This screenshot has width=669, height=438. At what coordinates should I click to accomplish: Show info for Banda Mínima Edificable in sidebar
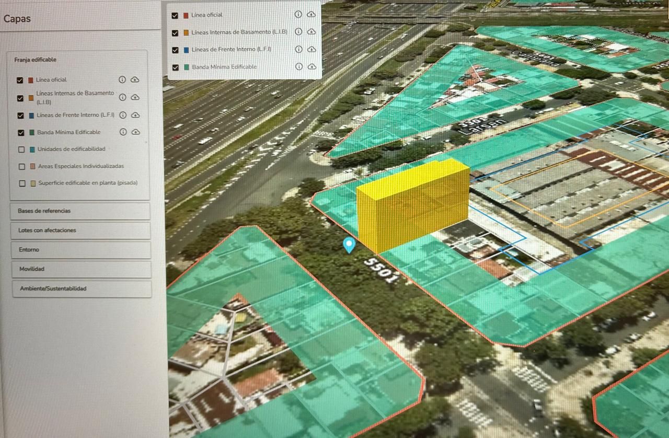[123, 132]
